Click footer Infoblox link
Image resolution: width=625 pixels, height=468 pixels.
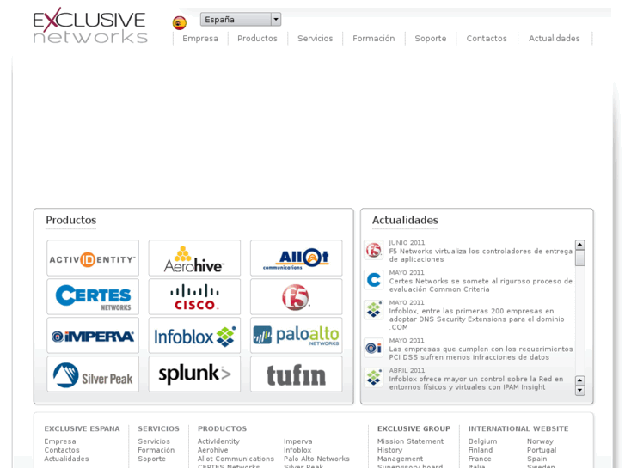(297, 450)
